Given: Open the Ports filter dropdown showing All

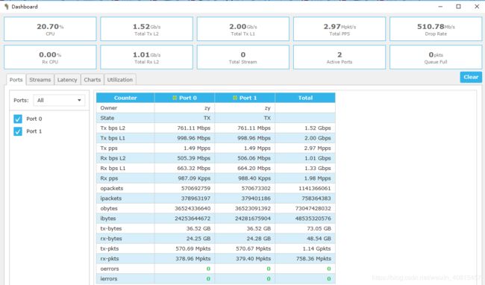Looking at the screenshot, I should (59, 100).
